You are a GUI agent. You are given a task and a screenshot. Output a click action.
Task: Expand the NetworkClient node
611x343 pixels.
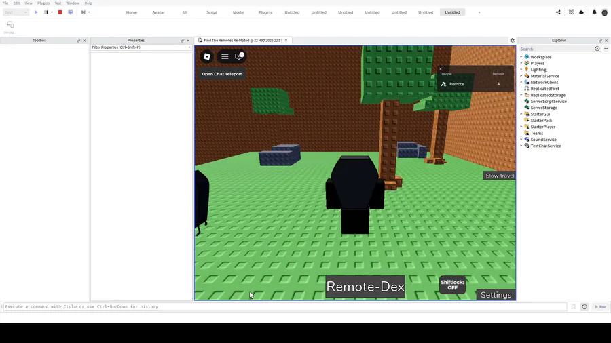click(x=521, y=82)
